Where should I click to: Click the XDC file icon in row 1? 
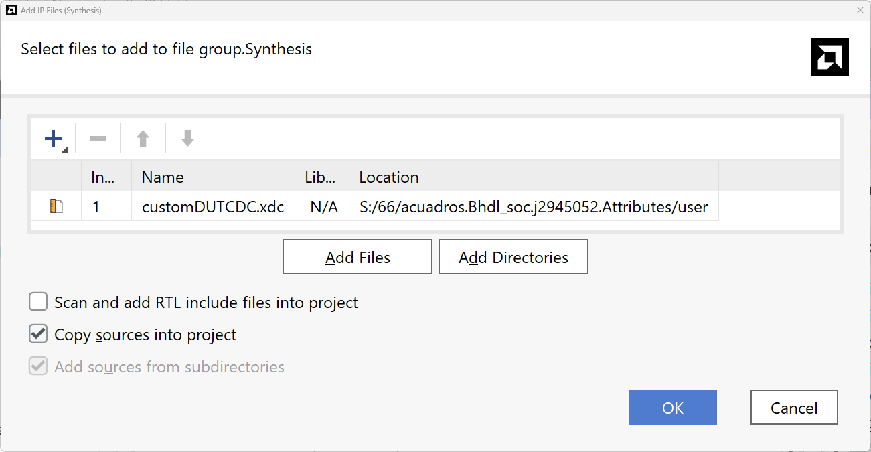pyautogui.click(x=56, y=207)
